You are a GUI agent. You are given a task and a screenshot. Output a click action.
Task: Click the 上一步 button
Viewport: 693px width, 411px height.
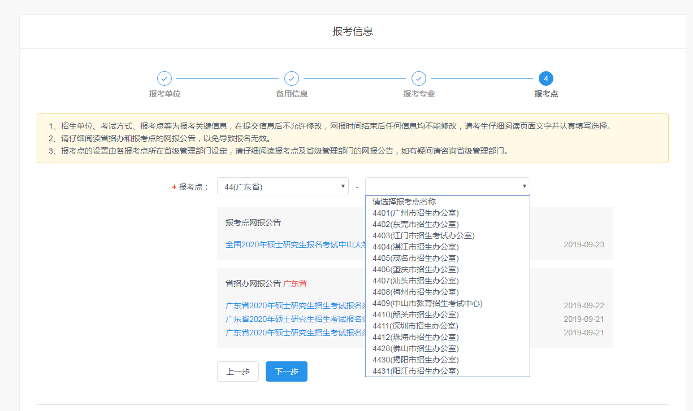[237, 371]
